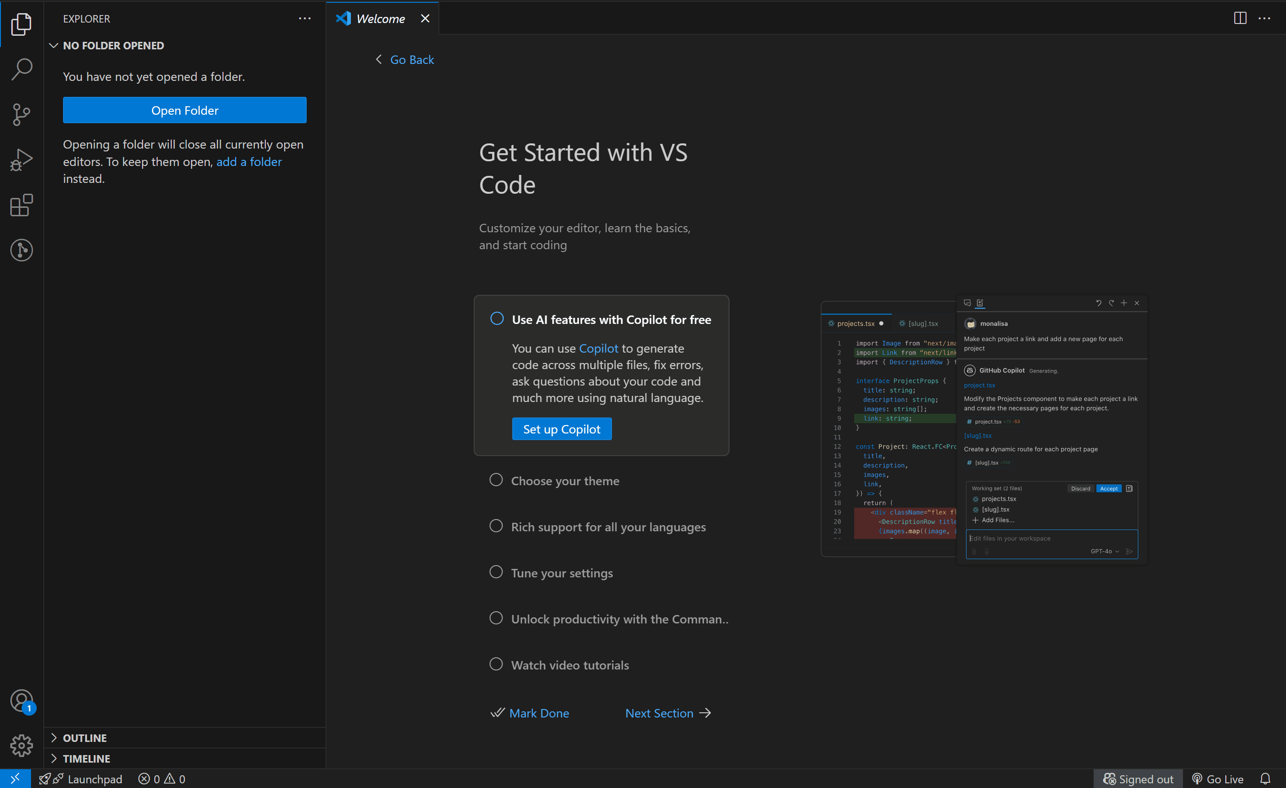Open the Source Control view
This screenshot has height=788, width=1286.
click(x=21, y=114)
